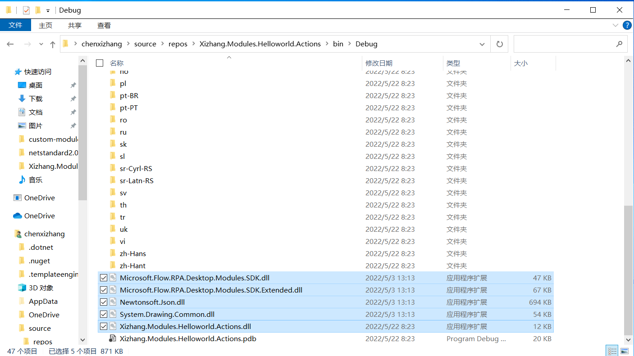Click Xizhang.Modules.Helloworld.Actions in address path
634x356 pixels.
tap(260, 44)
